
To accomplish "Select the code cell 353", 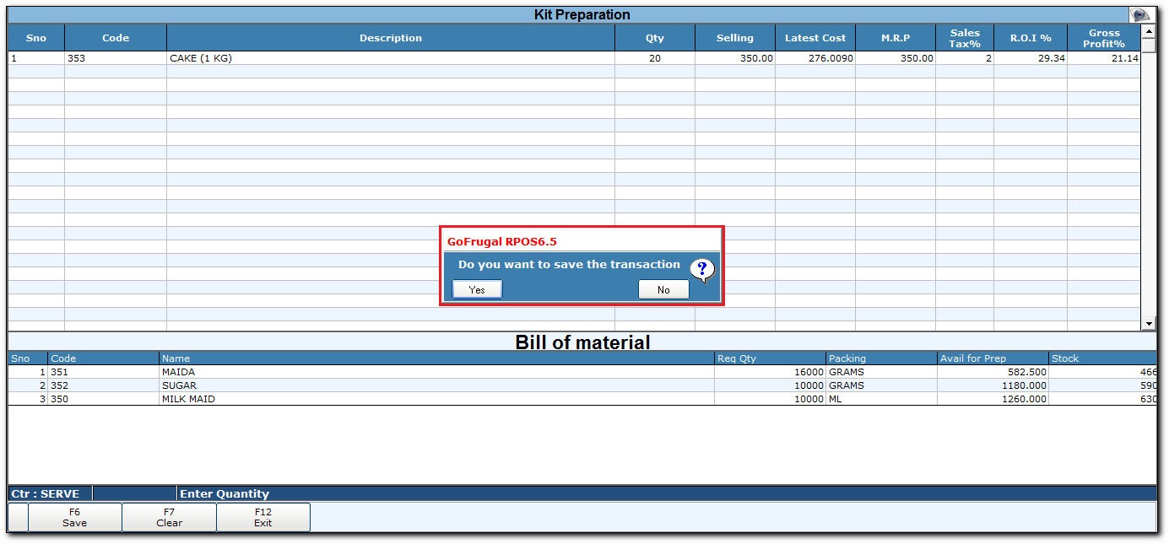I will click(116, 58).
